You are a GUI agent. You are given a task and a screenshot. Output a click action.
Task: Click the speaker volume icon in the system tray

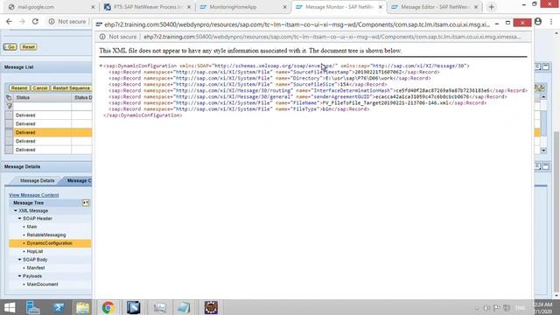[x=486, y=308]
